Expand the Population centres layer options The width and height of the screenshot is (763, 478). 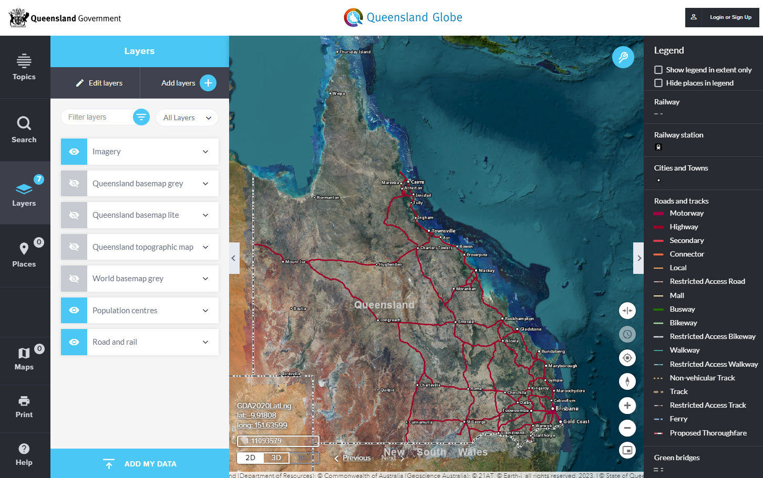[205, 310]
